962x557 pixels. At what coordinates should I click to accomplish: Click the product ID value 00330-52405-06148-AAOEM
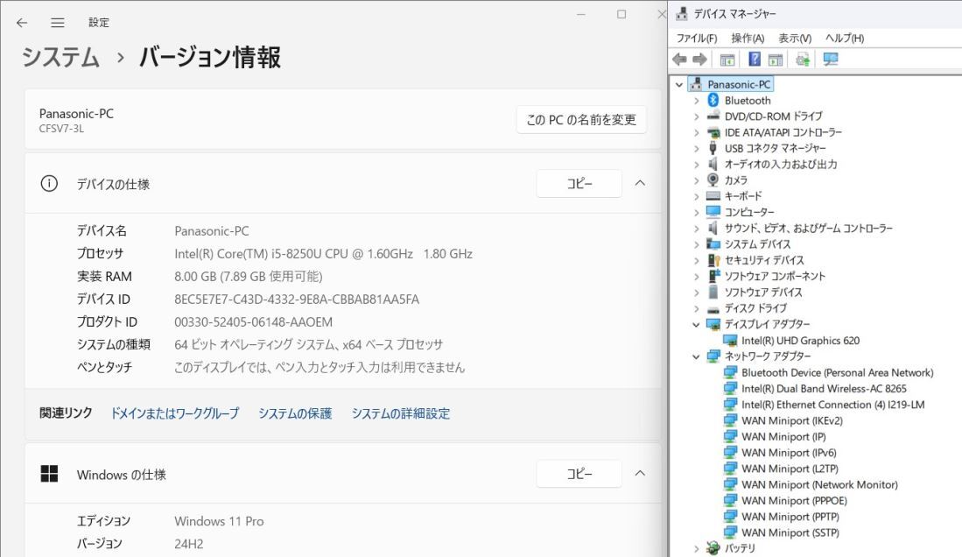point(253,321)
